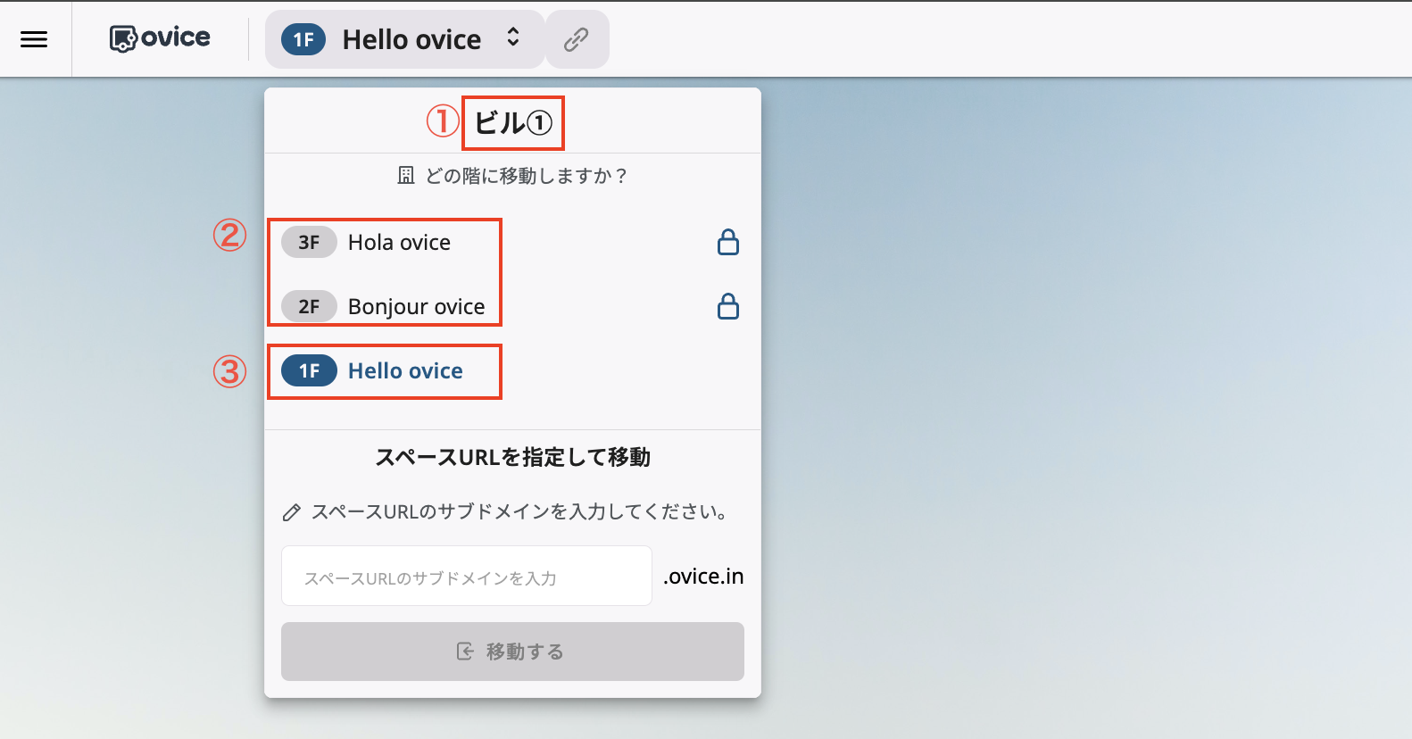Click the スペースURLを指定して移動 heading
The height and width of the screenshot is (739, 1412).
click(512, 457)
